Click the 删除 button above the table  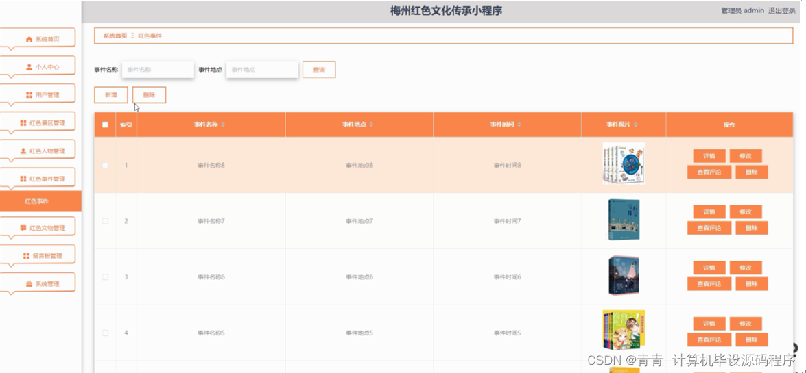[149, 95]
